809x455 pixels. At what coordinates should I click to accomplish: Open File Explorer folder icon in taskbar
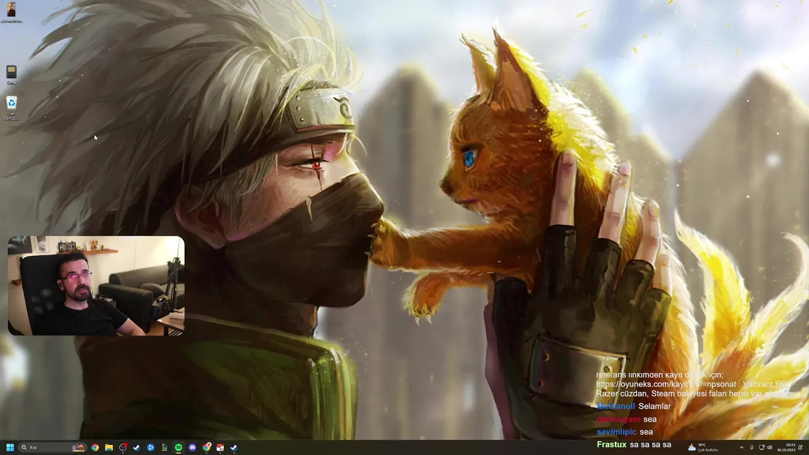[x=109, y=447]
